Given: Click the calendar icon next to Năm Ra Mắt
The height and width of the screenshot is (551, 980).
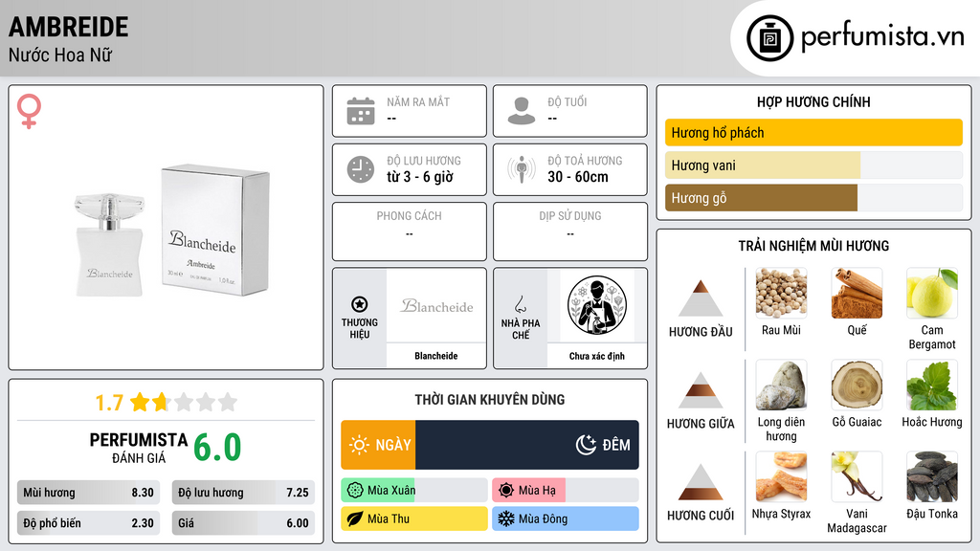Looking at the screenshot, I should point(361,111).
